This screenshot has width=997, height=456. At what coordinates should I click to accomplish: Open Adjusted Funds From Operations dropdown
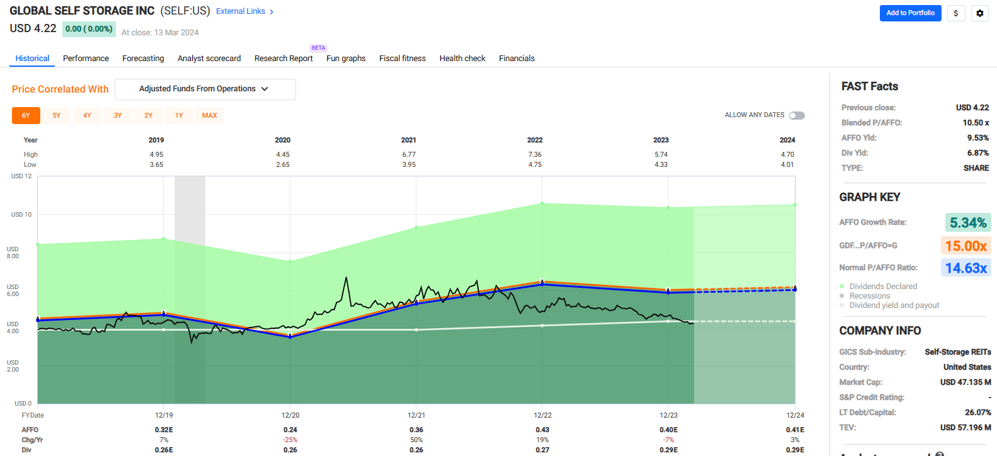pyautogui.click(x=205, y=89)
